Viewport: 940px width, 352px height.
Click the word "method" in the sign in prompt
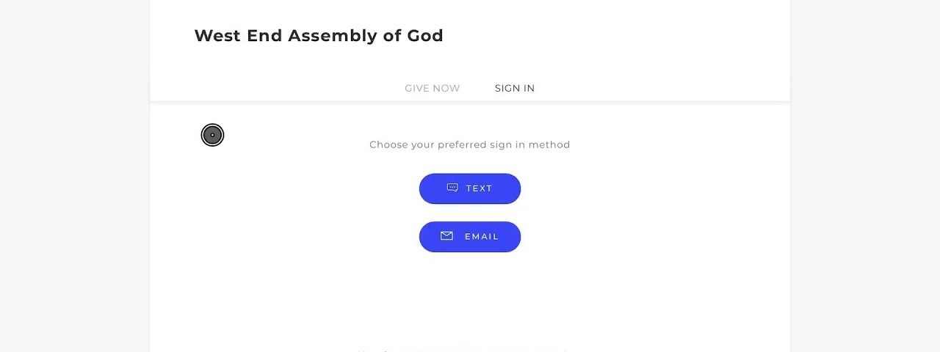549,144
